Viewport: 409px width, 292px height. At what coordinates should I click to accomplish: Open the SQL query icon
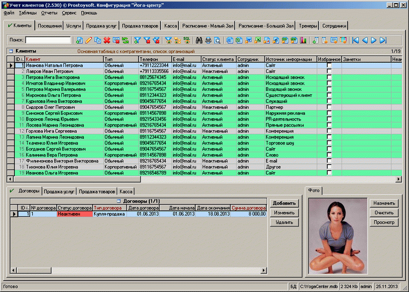[x=188, y=40]
